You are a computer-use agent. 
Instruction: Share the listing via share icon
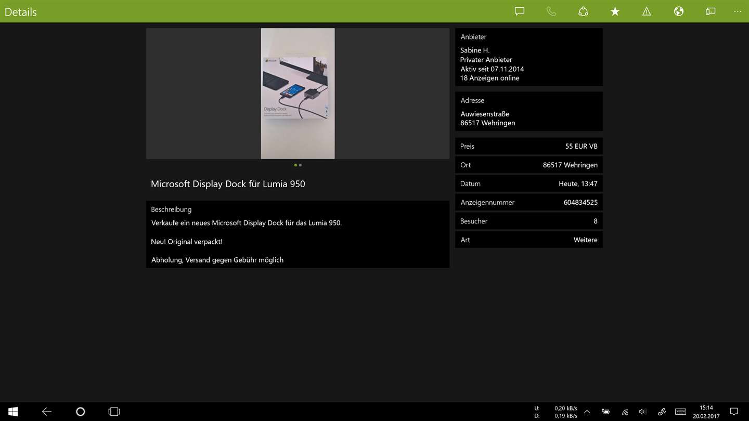[583, 11]
